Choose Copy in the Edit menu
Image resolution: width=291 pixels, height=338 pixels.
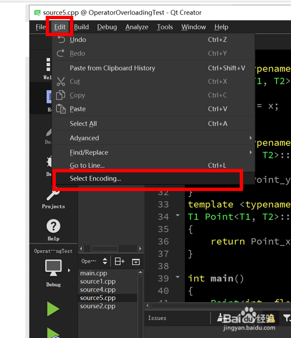[x=153, y=96]
